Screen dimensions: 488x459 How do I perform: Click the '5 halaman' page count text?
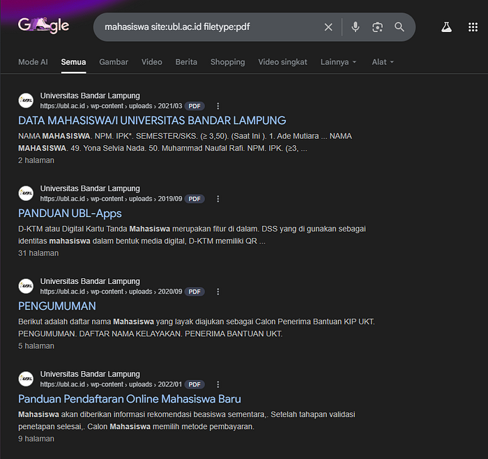pyautogui.click(x=36, y=346)
